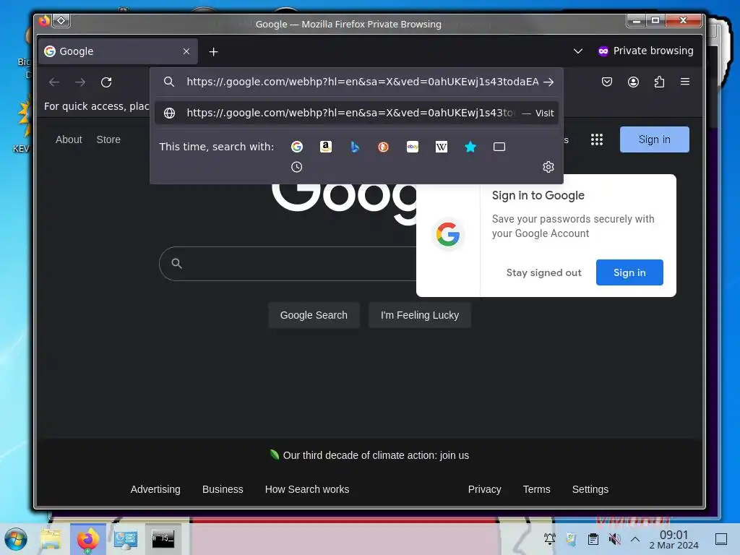Select the Google tab
This screenshot has width=740, height=555.
(x=118, y=51)
